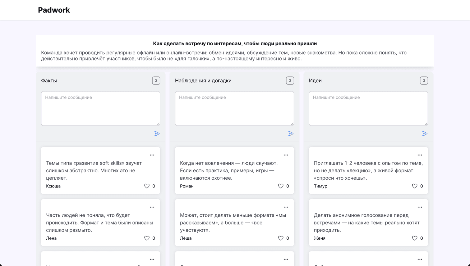Send the message in Наблюдения и догадки column
Viewport: 470px width, 266px height.
pos(291,133)
